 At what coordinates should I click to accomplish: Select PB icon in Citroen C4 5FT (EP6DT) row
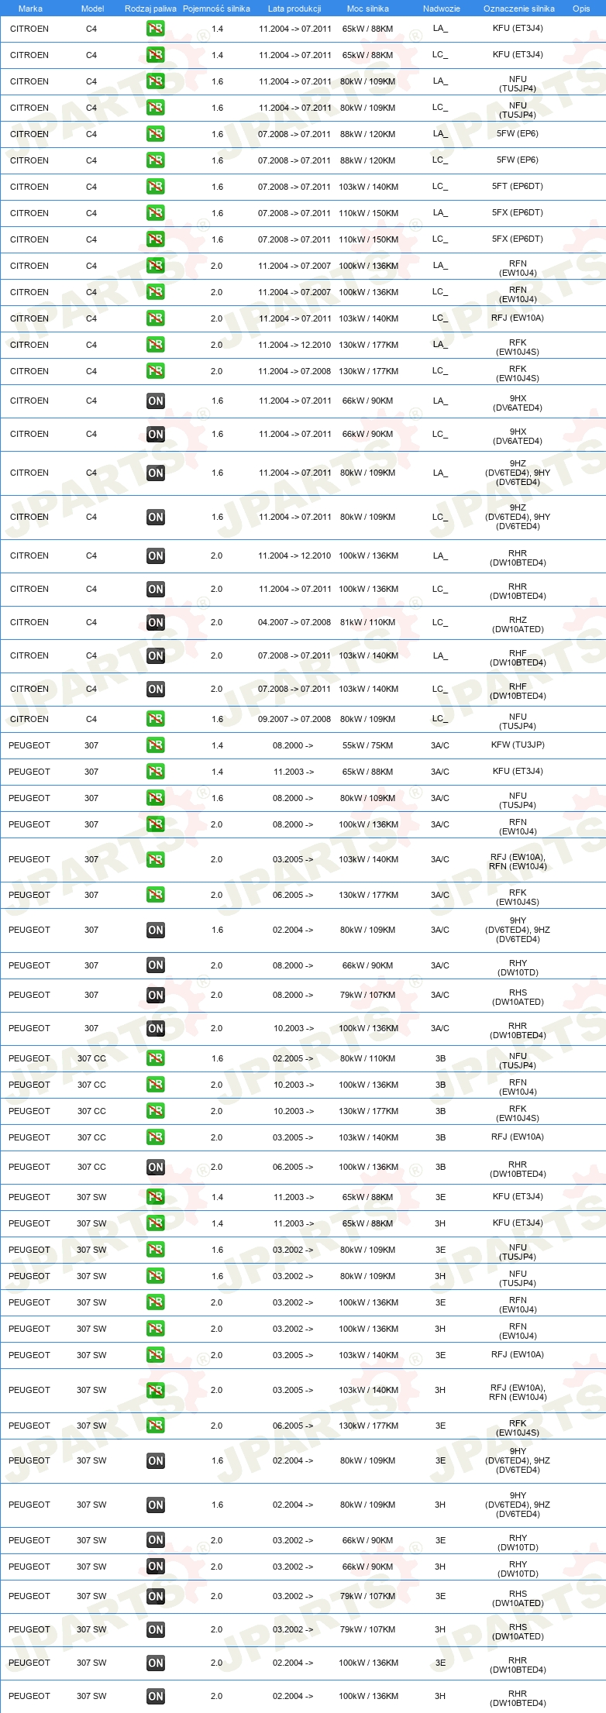pyautogui.click(x=155, y=187)
